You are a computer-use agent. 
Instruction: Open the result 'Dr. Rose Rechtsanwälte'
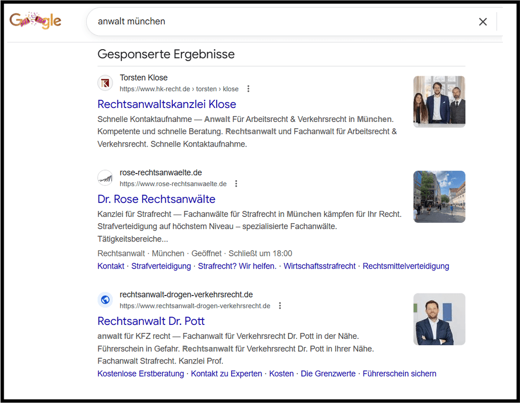(156, 199)
